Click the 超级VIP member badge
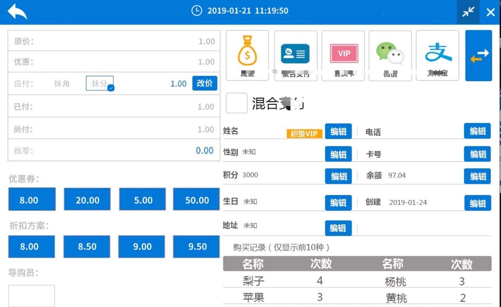The width and height of the screenshot is (501, 307). click(x=305, y=133)
